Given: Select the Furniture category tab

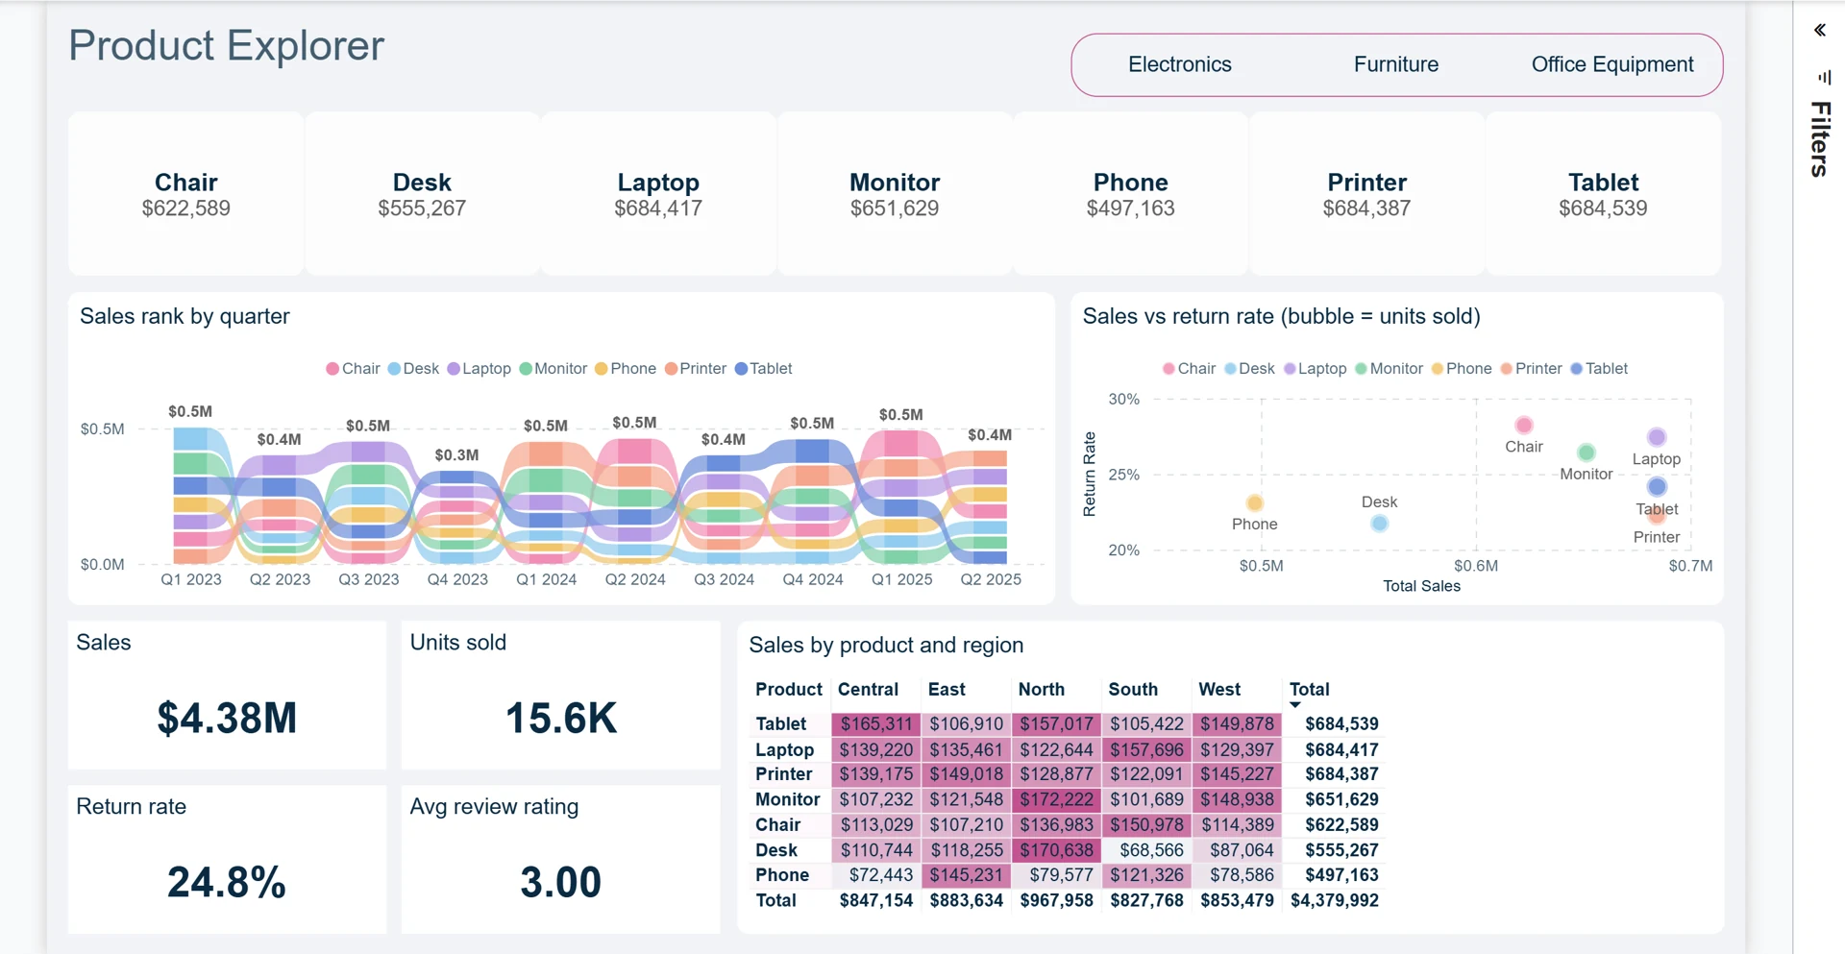Looking at the screenshot, I should pos(1395,64).
